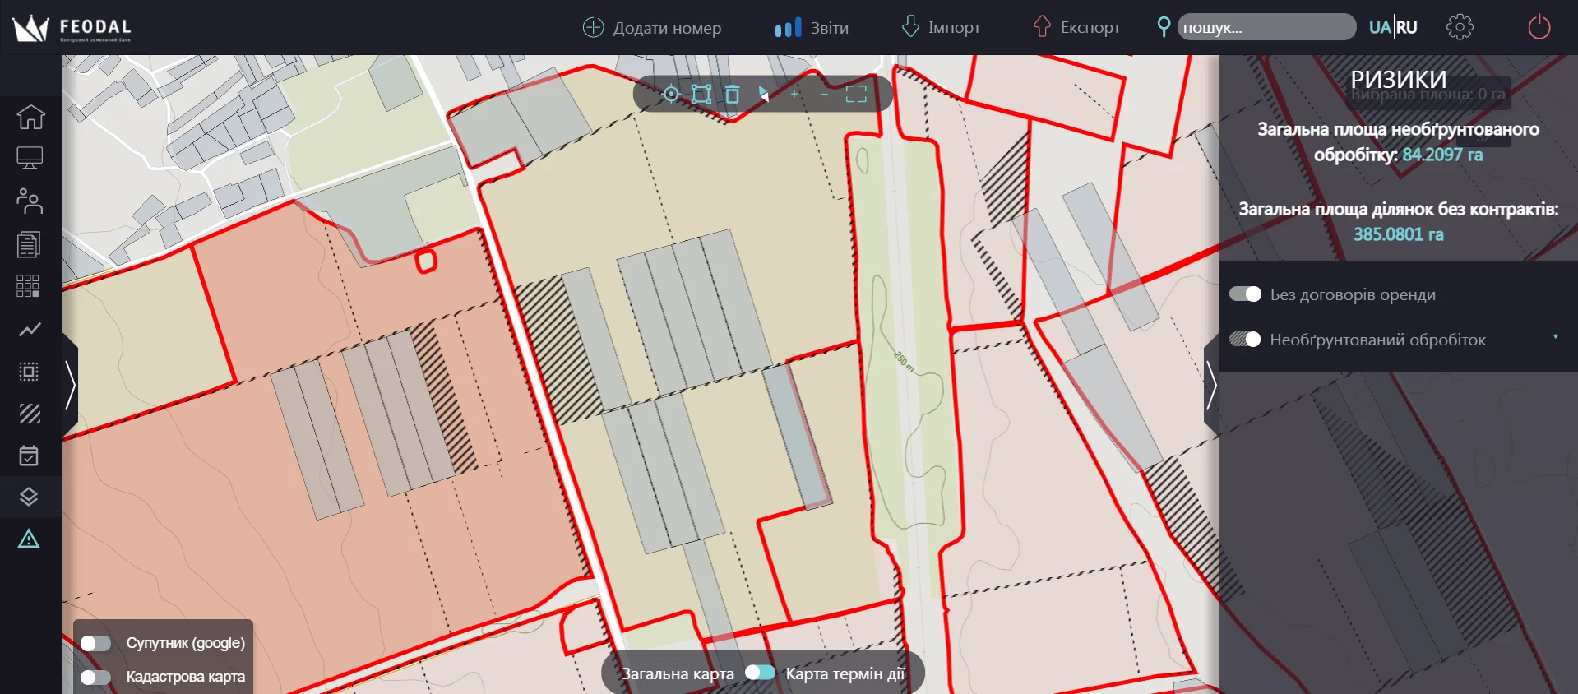Toggle Супутник (google) satellite layer
This screenshot has height=694, width=1578.
(x=96, y=643)
